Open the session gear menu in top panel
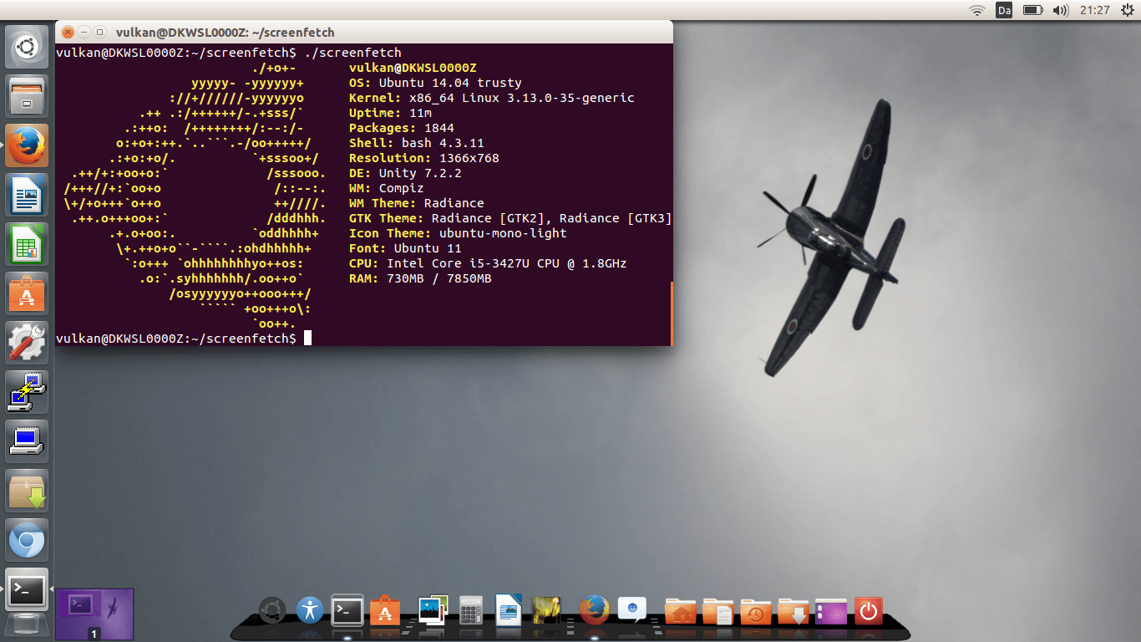The height and width of the screenshot is (642, 1141). pyautogui.click(x=1127, y=10)
